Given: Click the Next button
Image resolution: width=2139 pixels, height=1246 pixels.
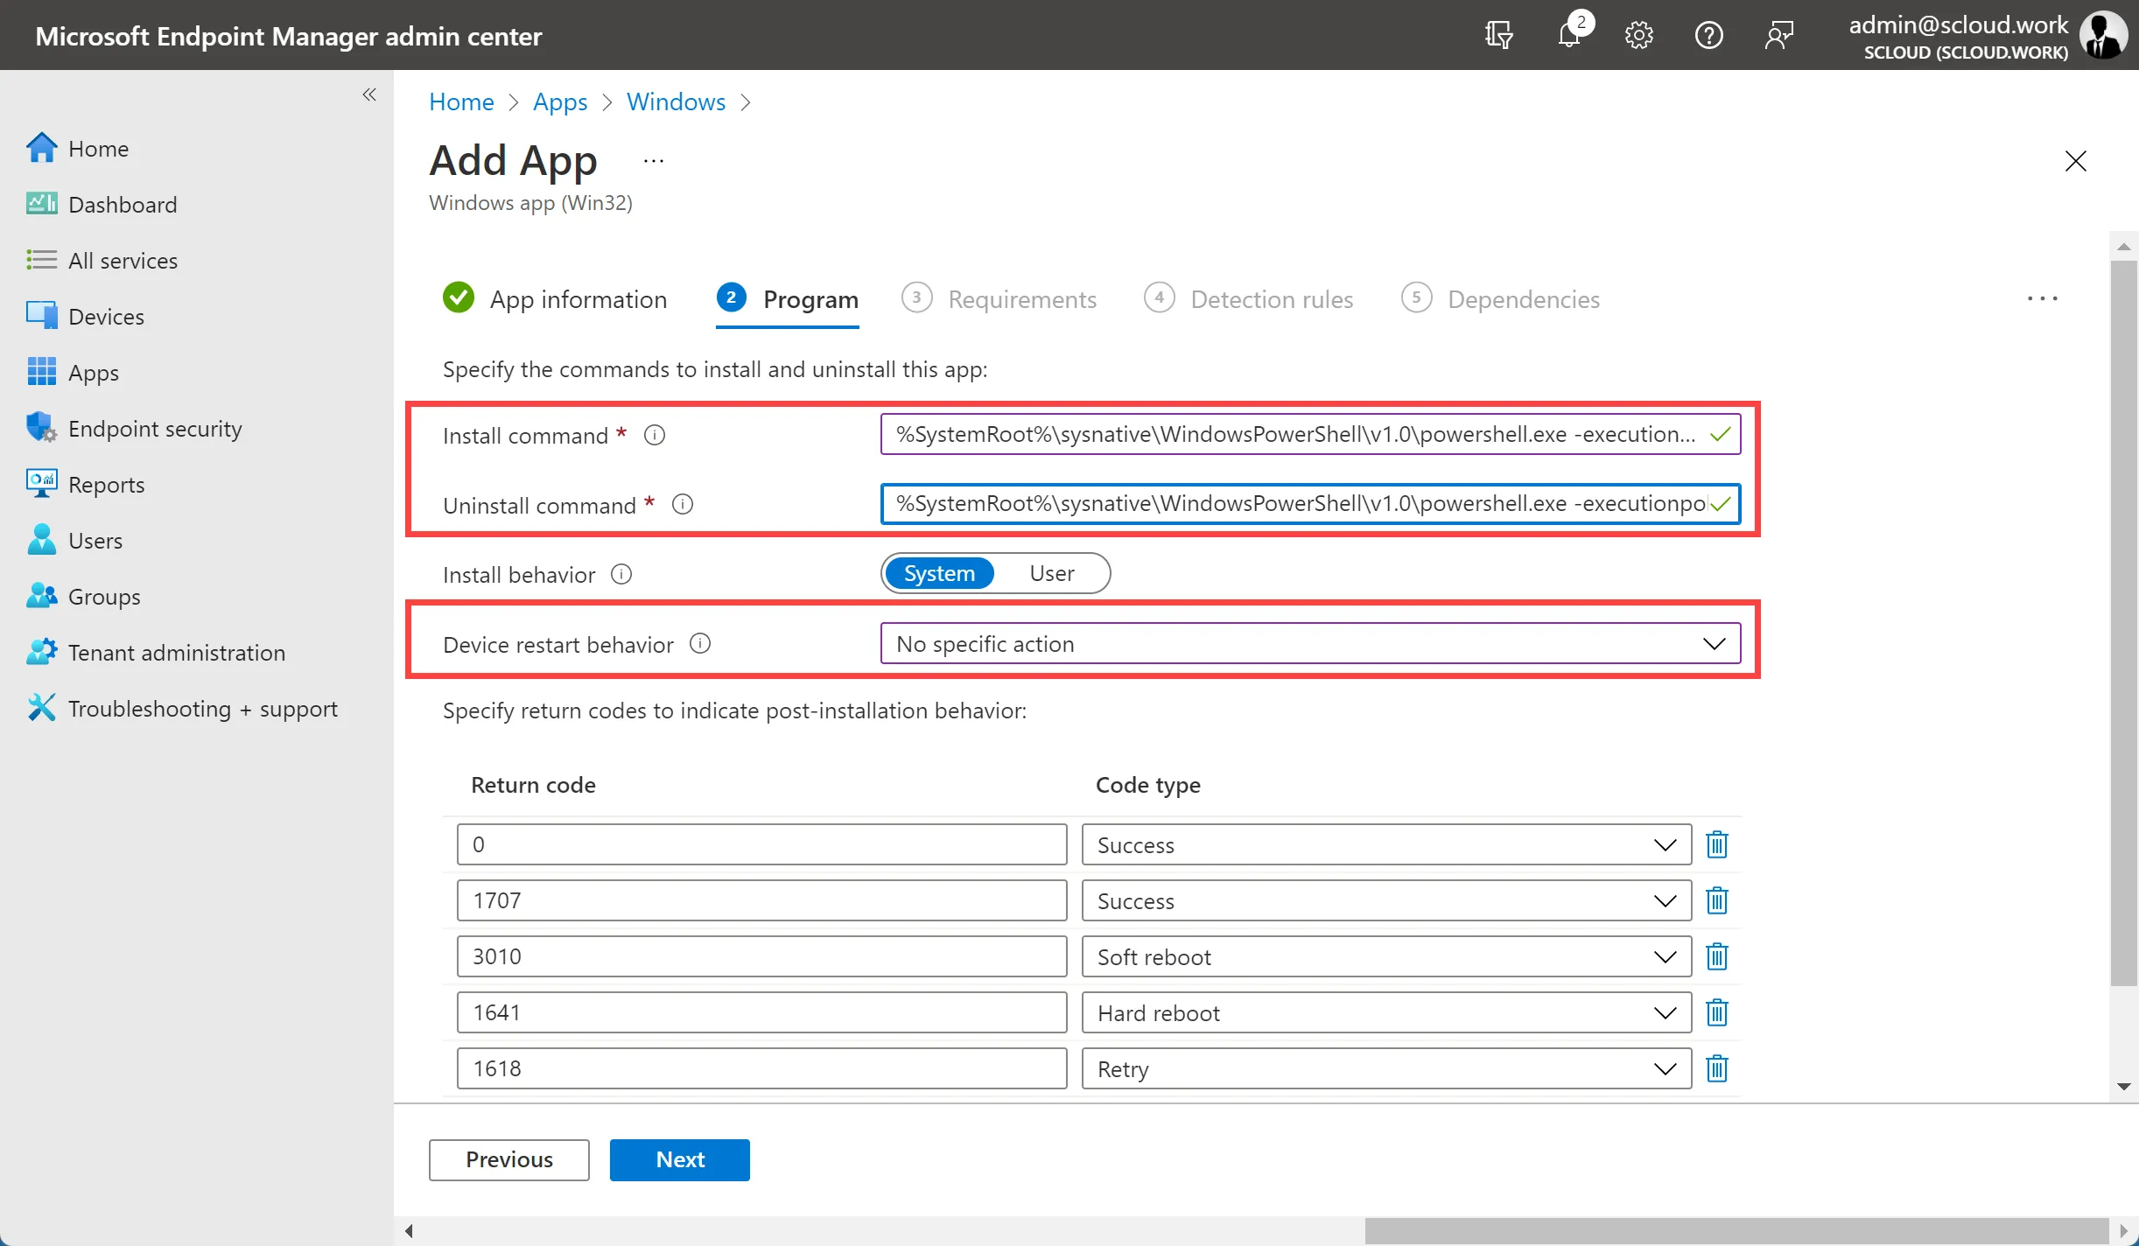Looking at the screenshot, I should tap(679, 1159).
